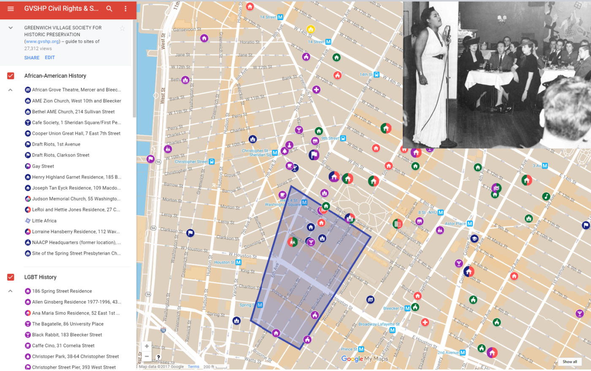Click the map zoom out minus button

[146, 356]
